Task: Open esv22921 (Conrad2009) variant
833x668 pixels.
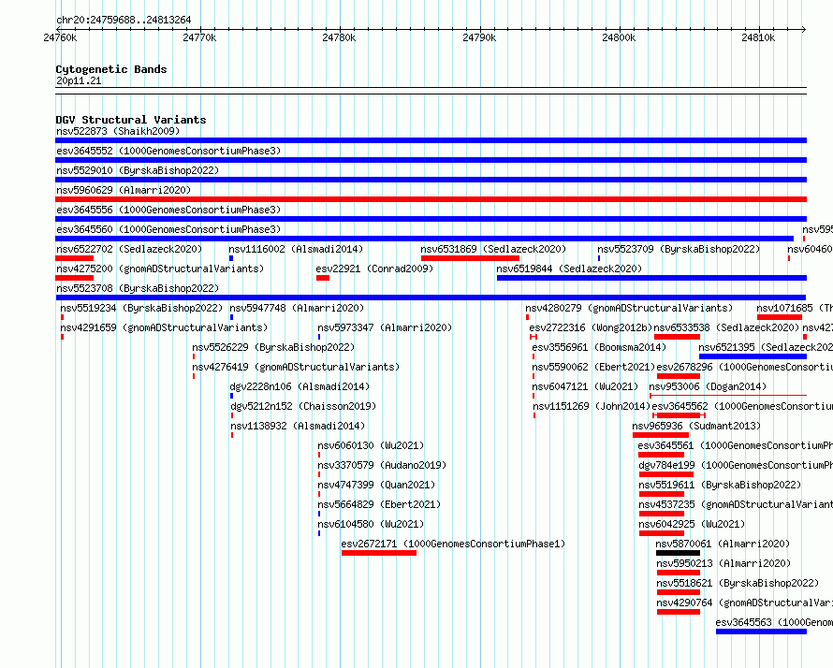Action: pos(374,269)
